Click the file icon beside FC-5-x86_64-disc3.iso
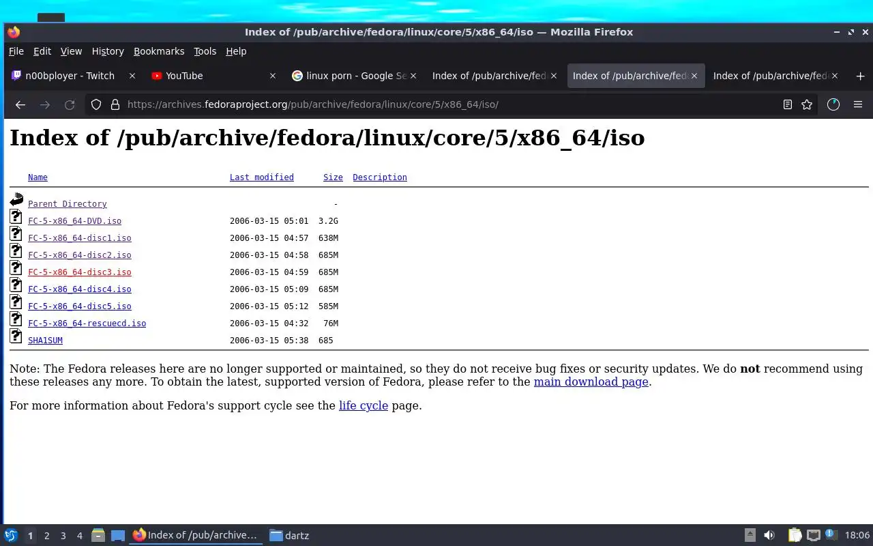The width and height of the screenshot is (873, 546). pos(16,268)
